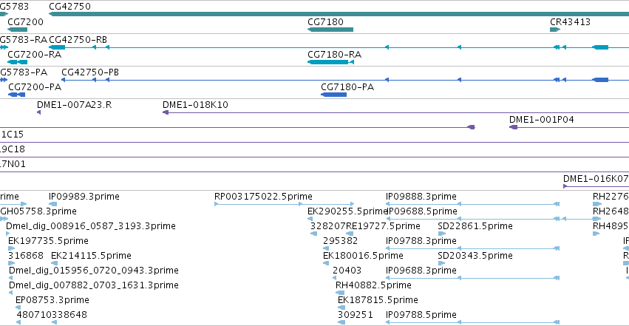629x326 pixels.
Task: Click the DME1-018K10 clone start arrow
Action: [x=166, y=112]
